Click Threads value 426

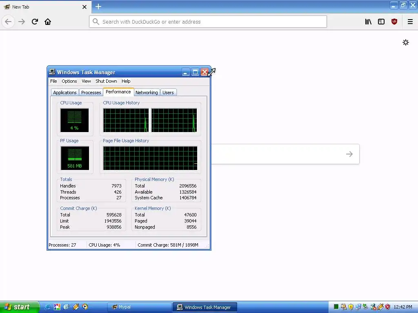118,192
